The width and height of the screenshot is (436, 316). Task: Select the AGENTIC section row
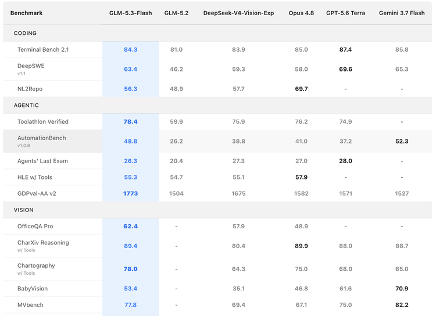tap(217, 105)
